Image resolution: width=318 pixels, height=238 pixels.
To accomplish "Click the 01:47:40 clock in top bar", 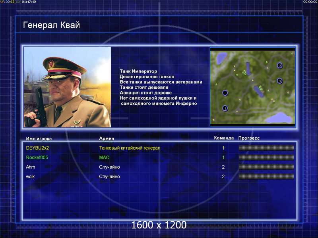I will (x=29, y=2).
